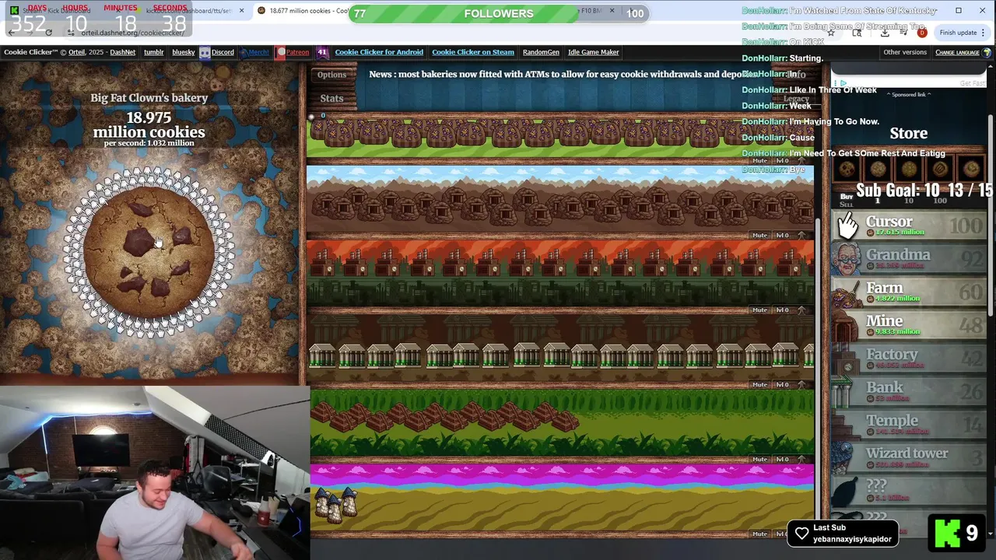This screenshot has width=996, height=560.
Task: Open the Merch! link icon
Action: coord(254,52)
